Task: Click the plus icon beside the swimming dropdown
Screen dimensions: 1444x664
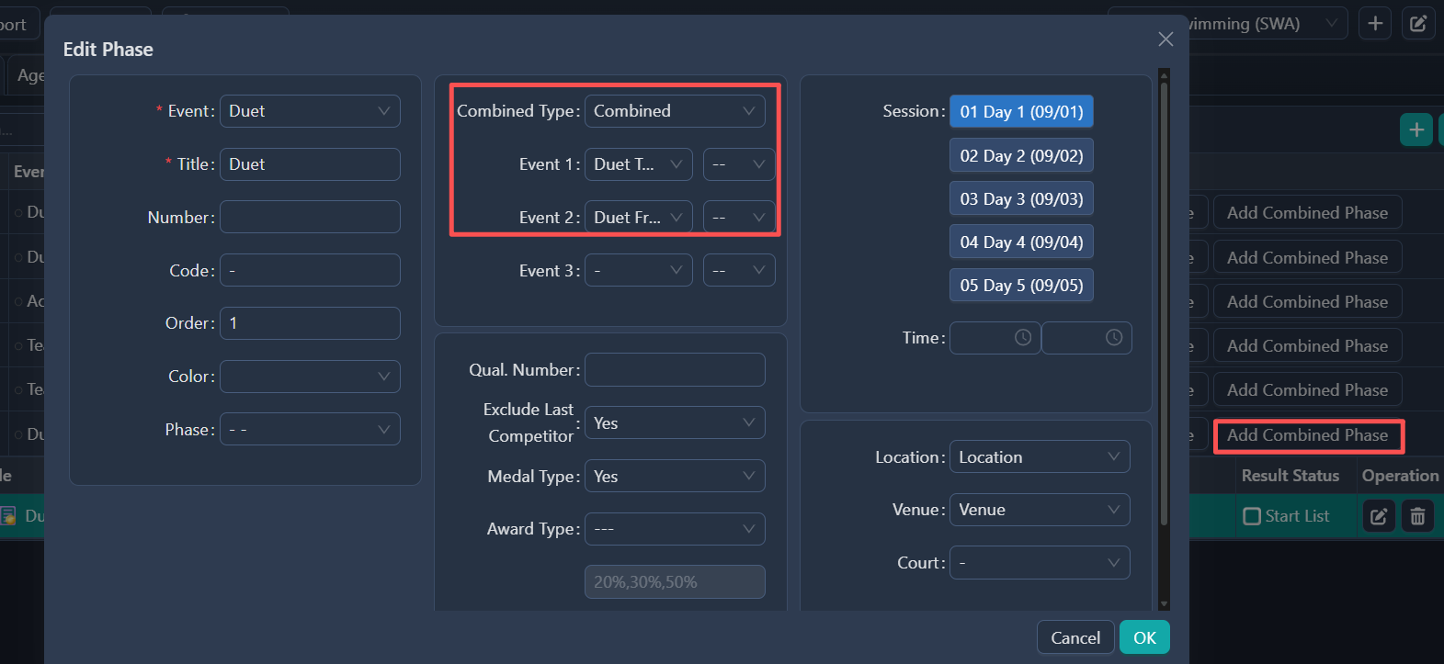Action: point(1375,24)
